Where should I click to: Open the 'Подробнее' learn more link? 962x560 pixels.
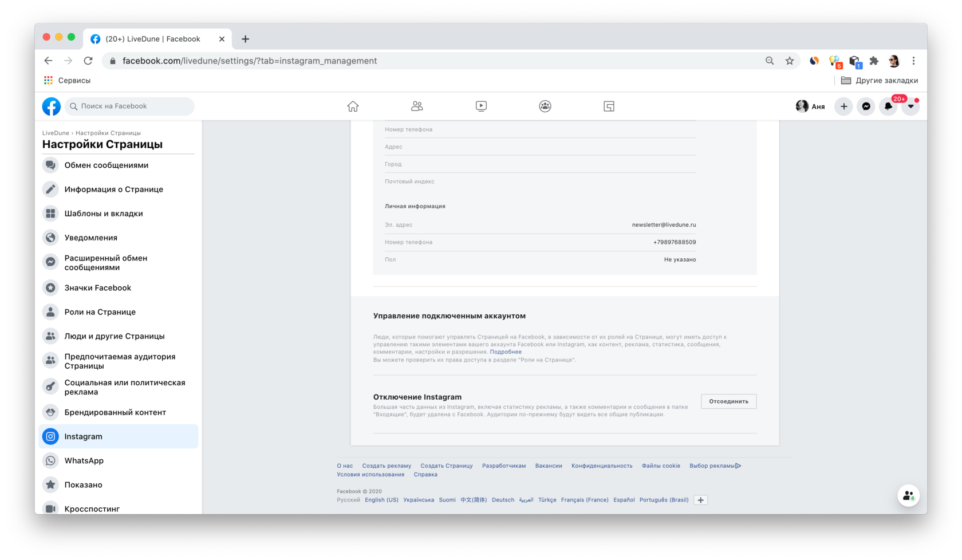pyautogui.click(x=505, y=352)
